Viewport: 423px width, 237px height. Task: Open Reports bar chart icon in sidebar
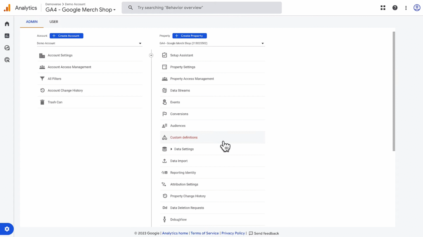coord(7,36)
